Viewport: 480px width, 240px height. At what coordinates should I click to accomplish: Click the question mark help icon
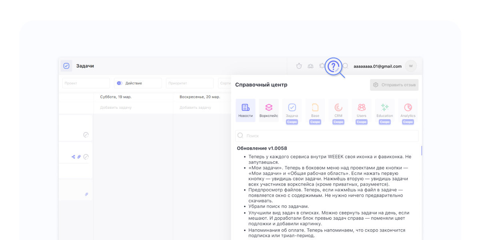tap(333, 66)
